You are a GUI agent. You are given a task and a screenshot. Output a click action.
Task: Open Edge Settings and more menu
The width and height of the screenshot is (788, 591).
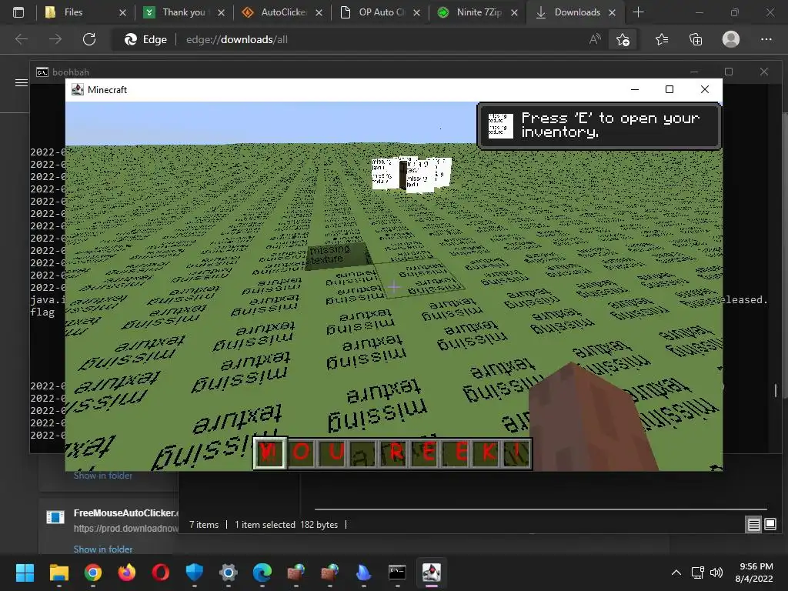click(766, 39)
